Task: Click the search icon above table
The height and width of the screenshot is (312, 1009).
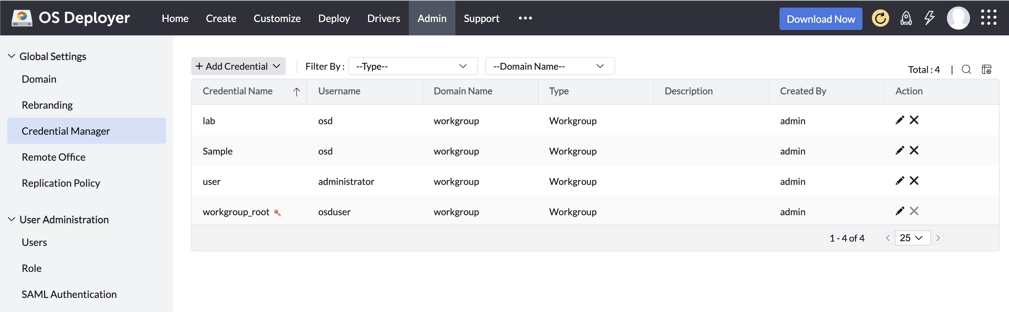Action: pyautogui.click(x=966, y=70)
